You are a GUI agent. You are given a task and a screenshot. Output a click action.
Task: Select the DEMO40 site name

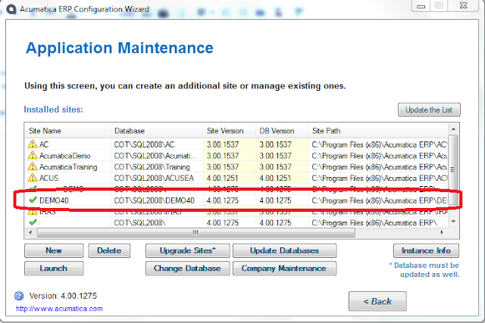pyautogui.click(x=54, y=200)
